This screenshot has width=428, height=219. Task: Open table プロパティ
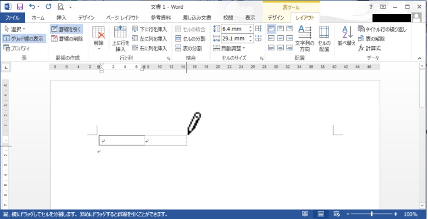click(x=17, y=48)
